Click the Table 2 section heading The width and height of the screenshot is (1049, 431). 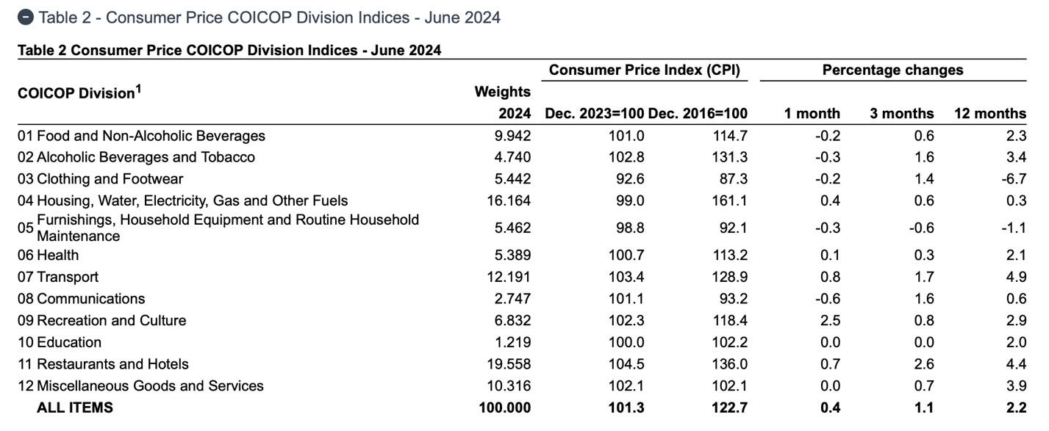[269, 18]
